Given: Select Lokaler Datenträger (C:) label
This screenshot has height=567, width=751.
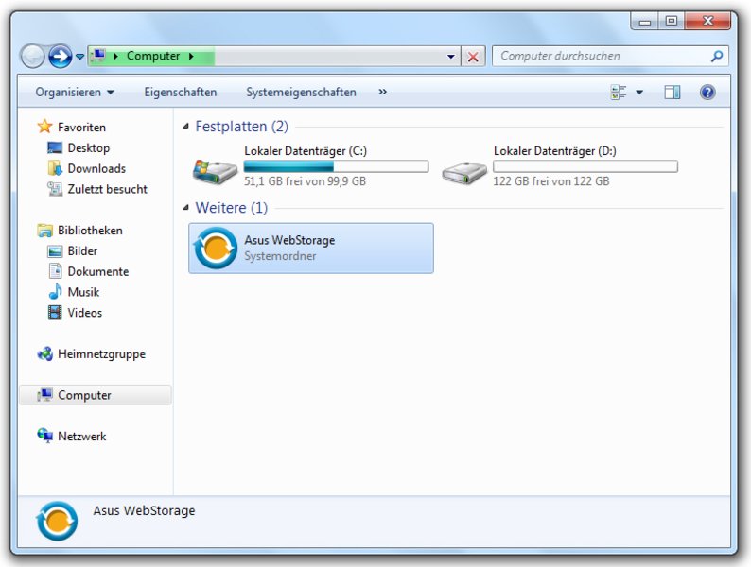Looking at the screenshot, I should point(306,151).
